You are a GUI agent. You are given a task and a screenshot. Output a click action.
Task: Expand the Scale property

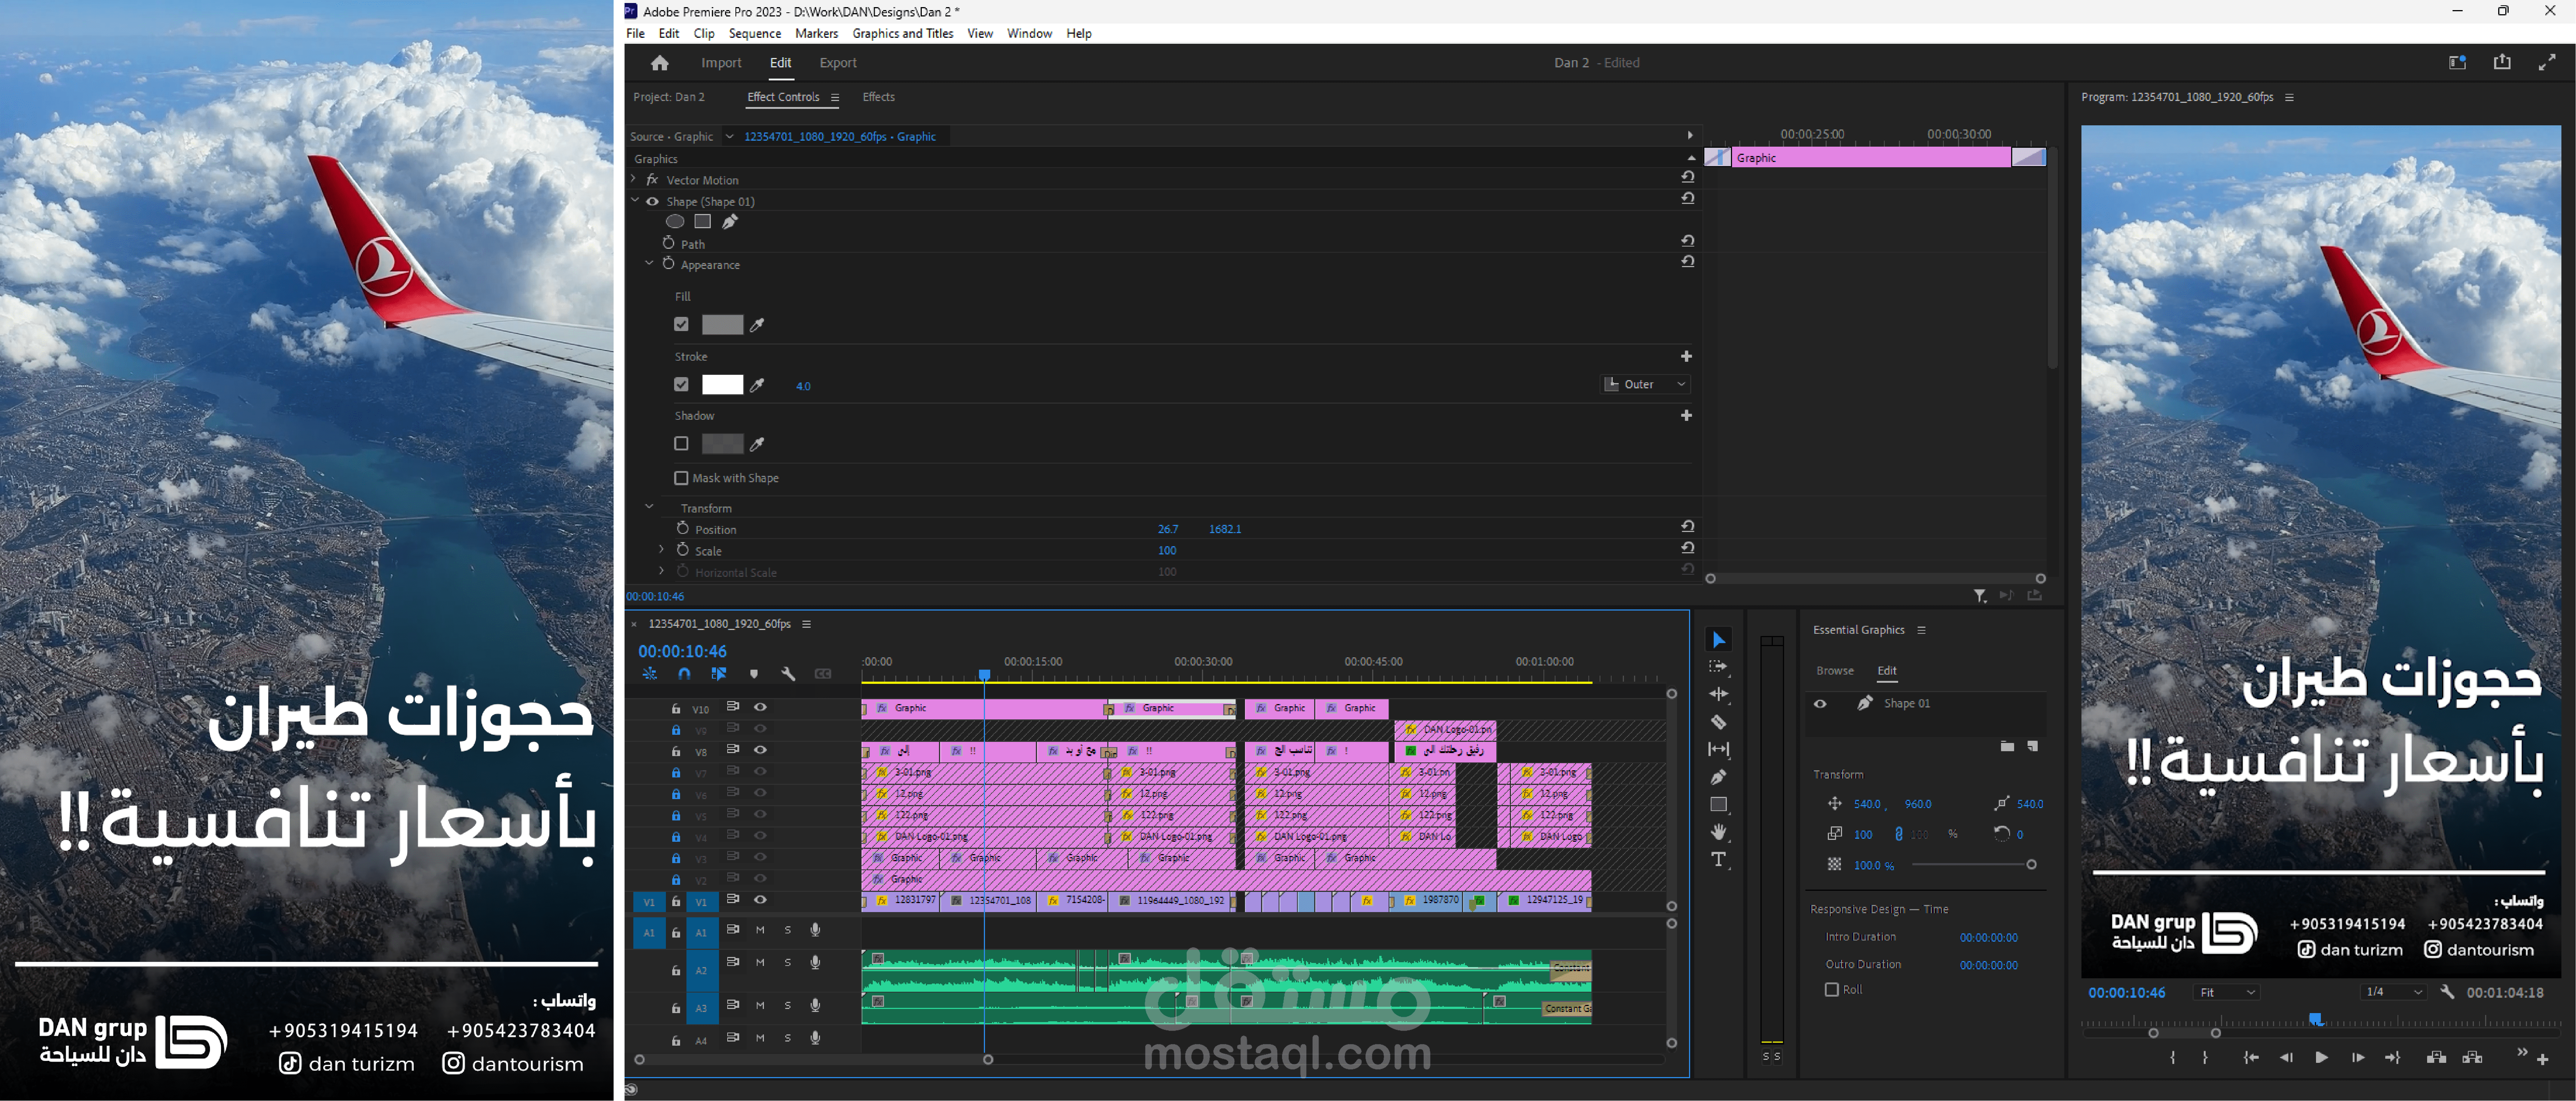pyautogui.click(x=661, y=549)
